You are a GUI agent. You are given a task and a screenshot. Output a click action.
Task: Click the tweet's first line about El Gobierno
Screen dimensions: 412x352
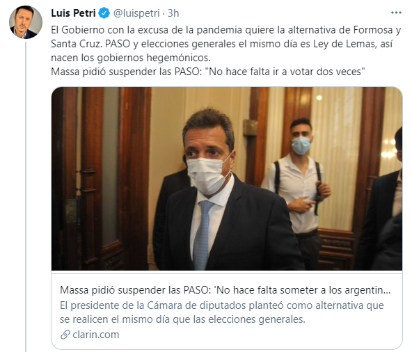[x=226, y=30]
